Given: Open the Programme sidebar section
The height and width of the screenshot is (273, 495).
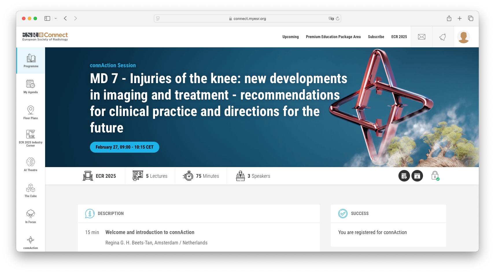Looking at the screenshot, I should click(x=31, y=61).
